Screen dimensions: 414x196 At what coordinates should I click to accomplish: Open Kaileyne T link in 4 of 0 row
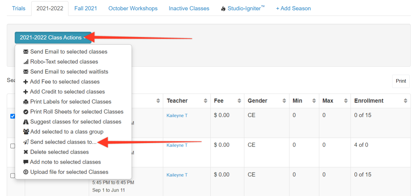click(177, 145)
